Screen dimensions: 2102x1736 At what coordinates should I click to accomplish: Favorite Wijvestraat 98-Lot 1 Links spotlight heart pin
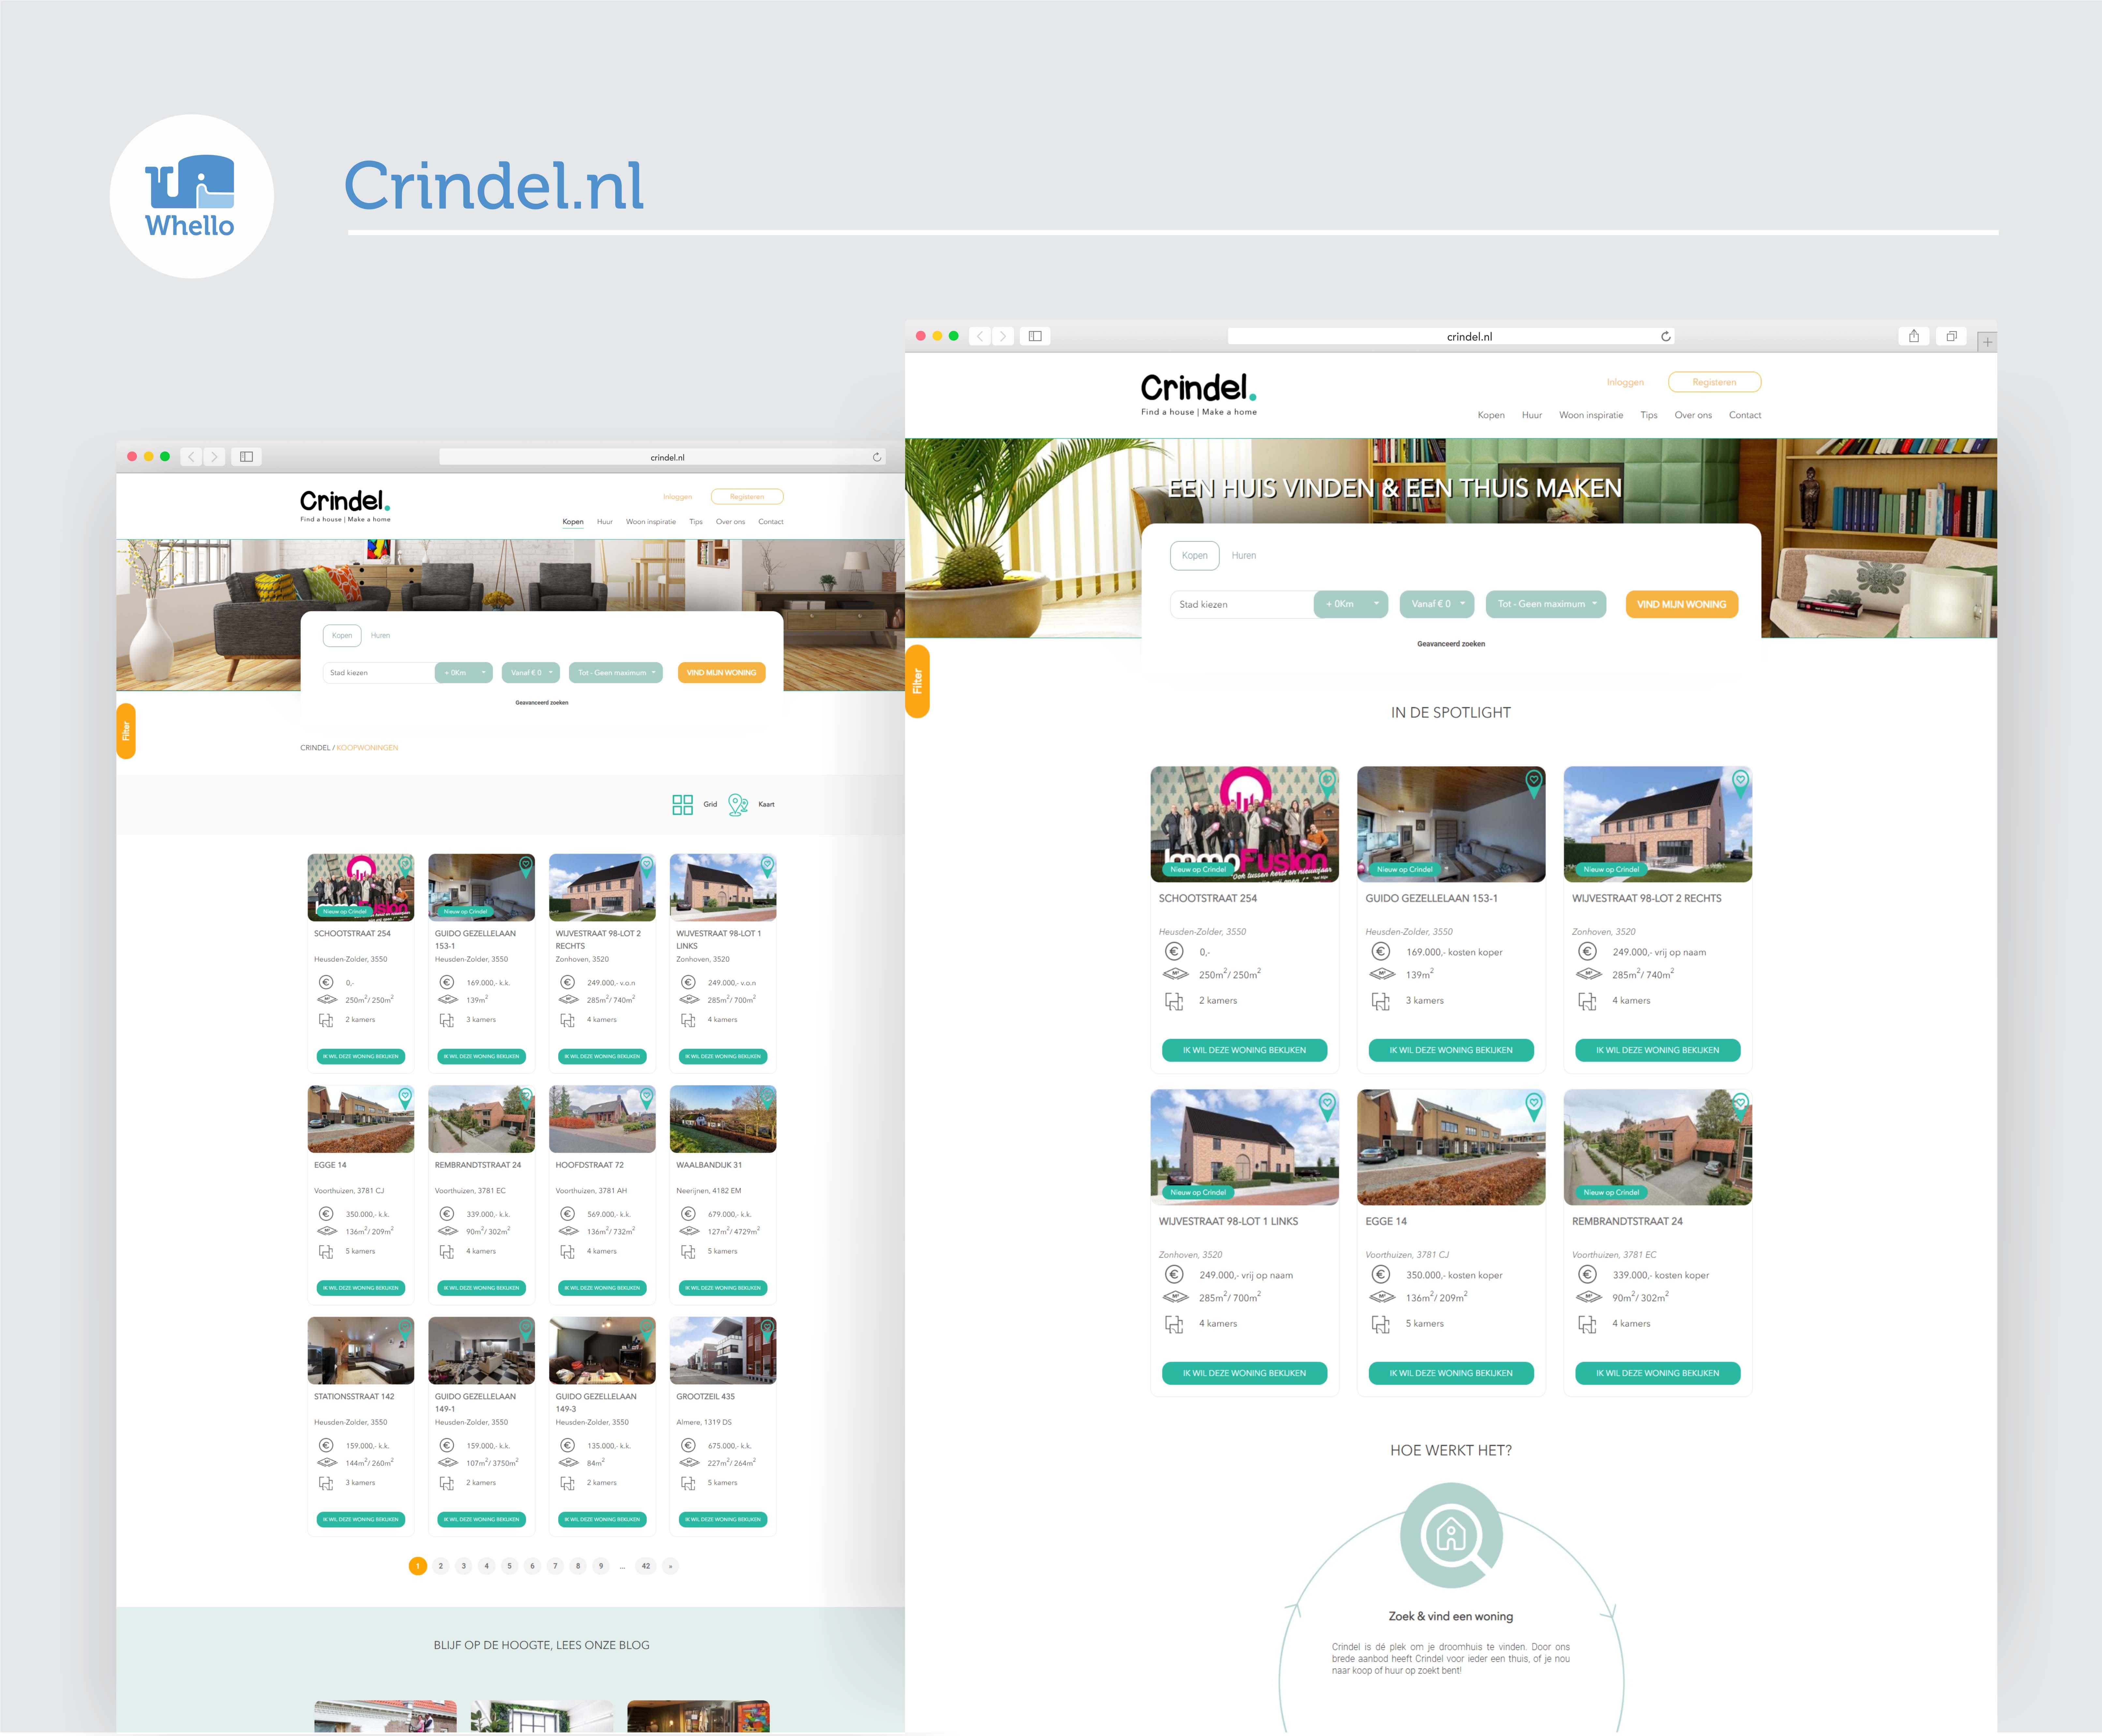(1328, 1106)
